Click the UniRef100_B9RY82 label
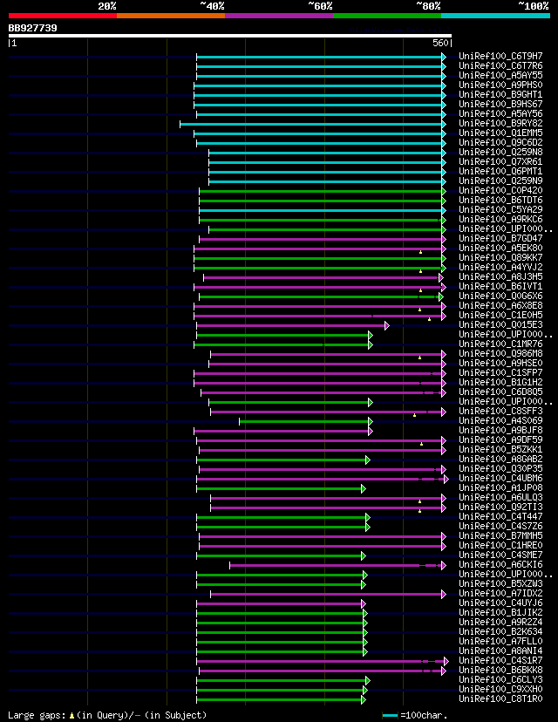The width and height of the screenshot is (558, 722). coord(500,124)
